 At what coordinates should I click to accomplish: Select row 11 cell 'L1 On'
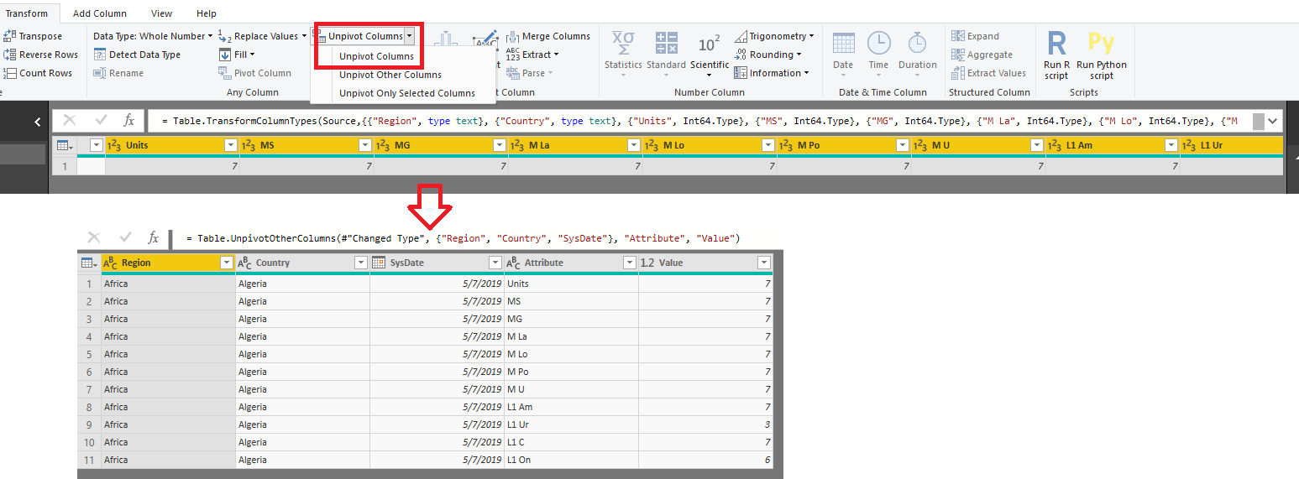pos(571,460)
